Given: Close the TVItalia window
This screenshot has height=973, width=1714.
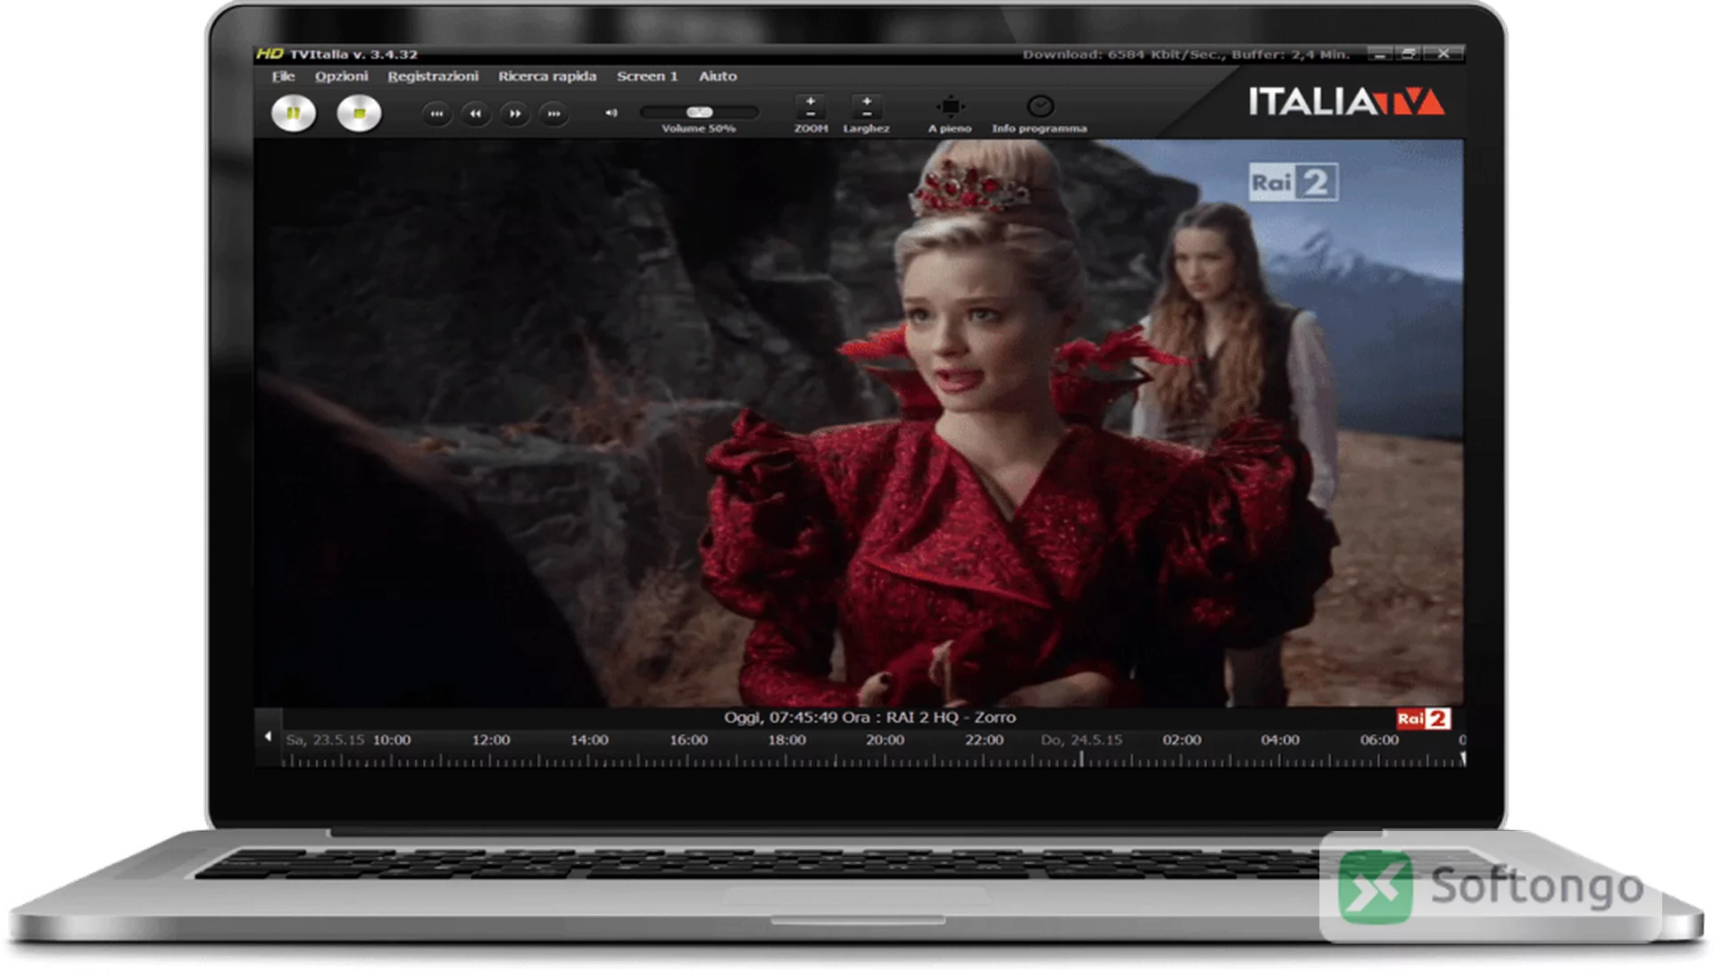Looking at the screenshot, I should pos(1444,54).
